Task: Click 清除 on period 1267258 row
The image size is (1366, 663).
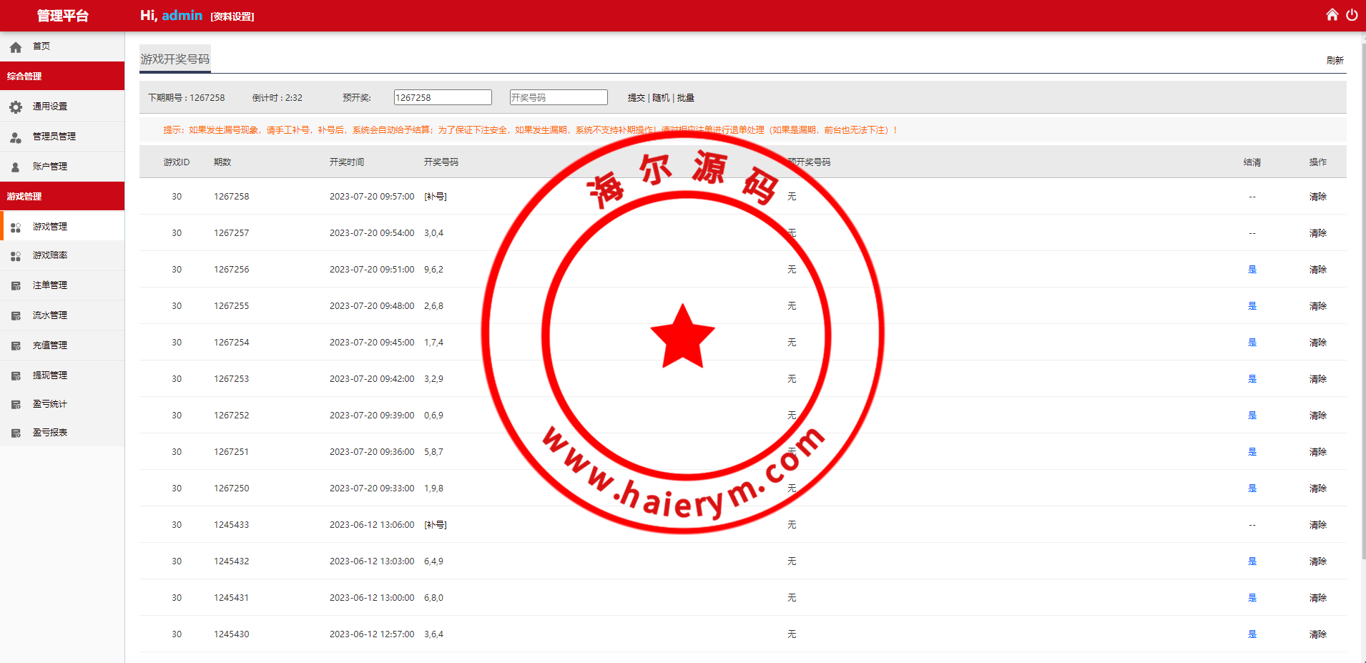Action: (1318, 196)
